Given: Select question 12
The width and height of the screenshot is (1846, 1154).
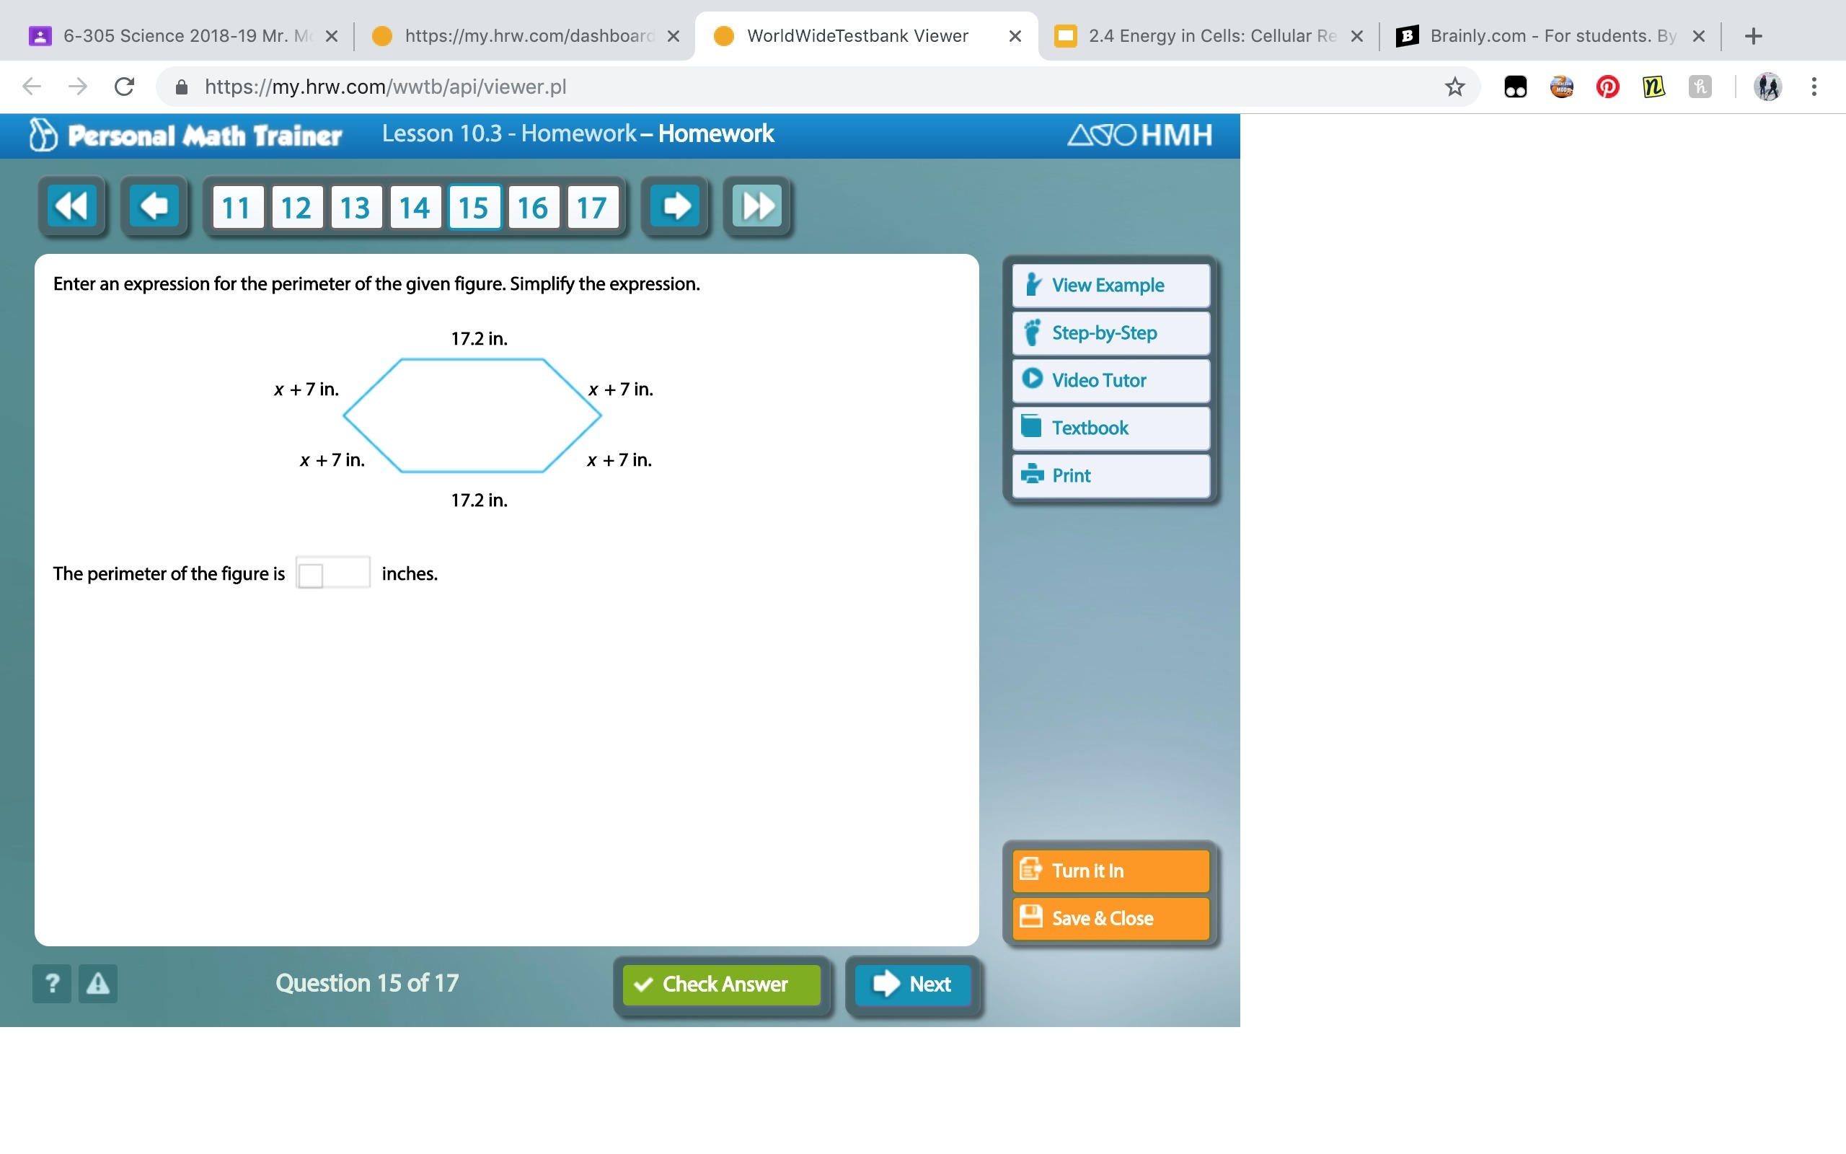Looking at the screenshot, I should coord(296,208).
